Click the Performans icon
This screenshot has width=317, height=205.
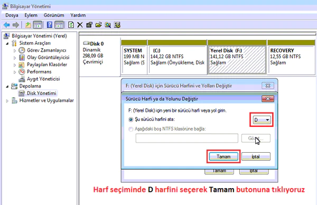coord(22,72)
